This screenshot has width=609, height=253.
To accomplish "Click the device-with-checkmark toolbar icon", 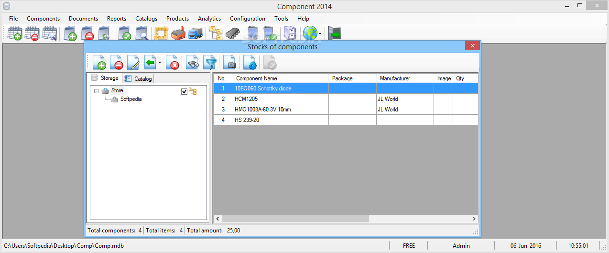I will click(270, 33).
